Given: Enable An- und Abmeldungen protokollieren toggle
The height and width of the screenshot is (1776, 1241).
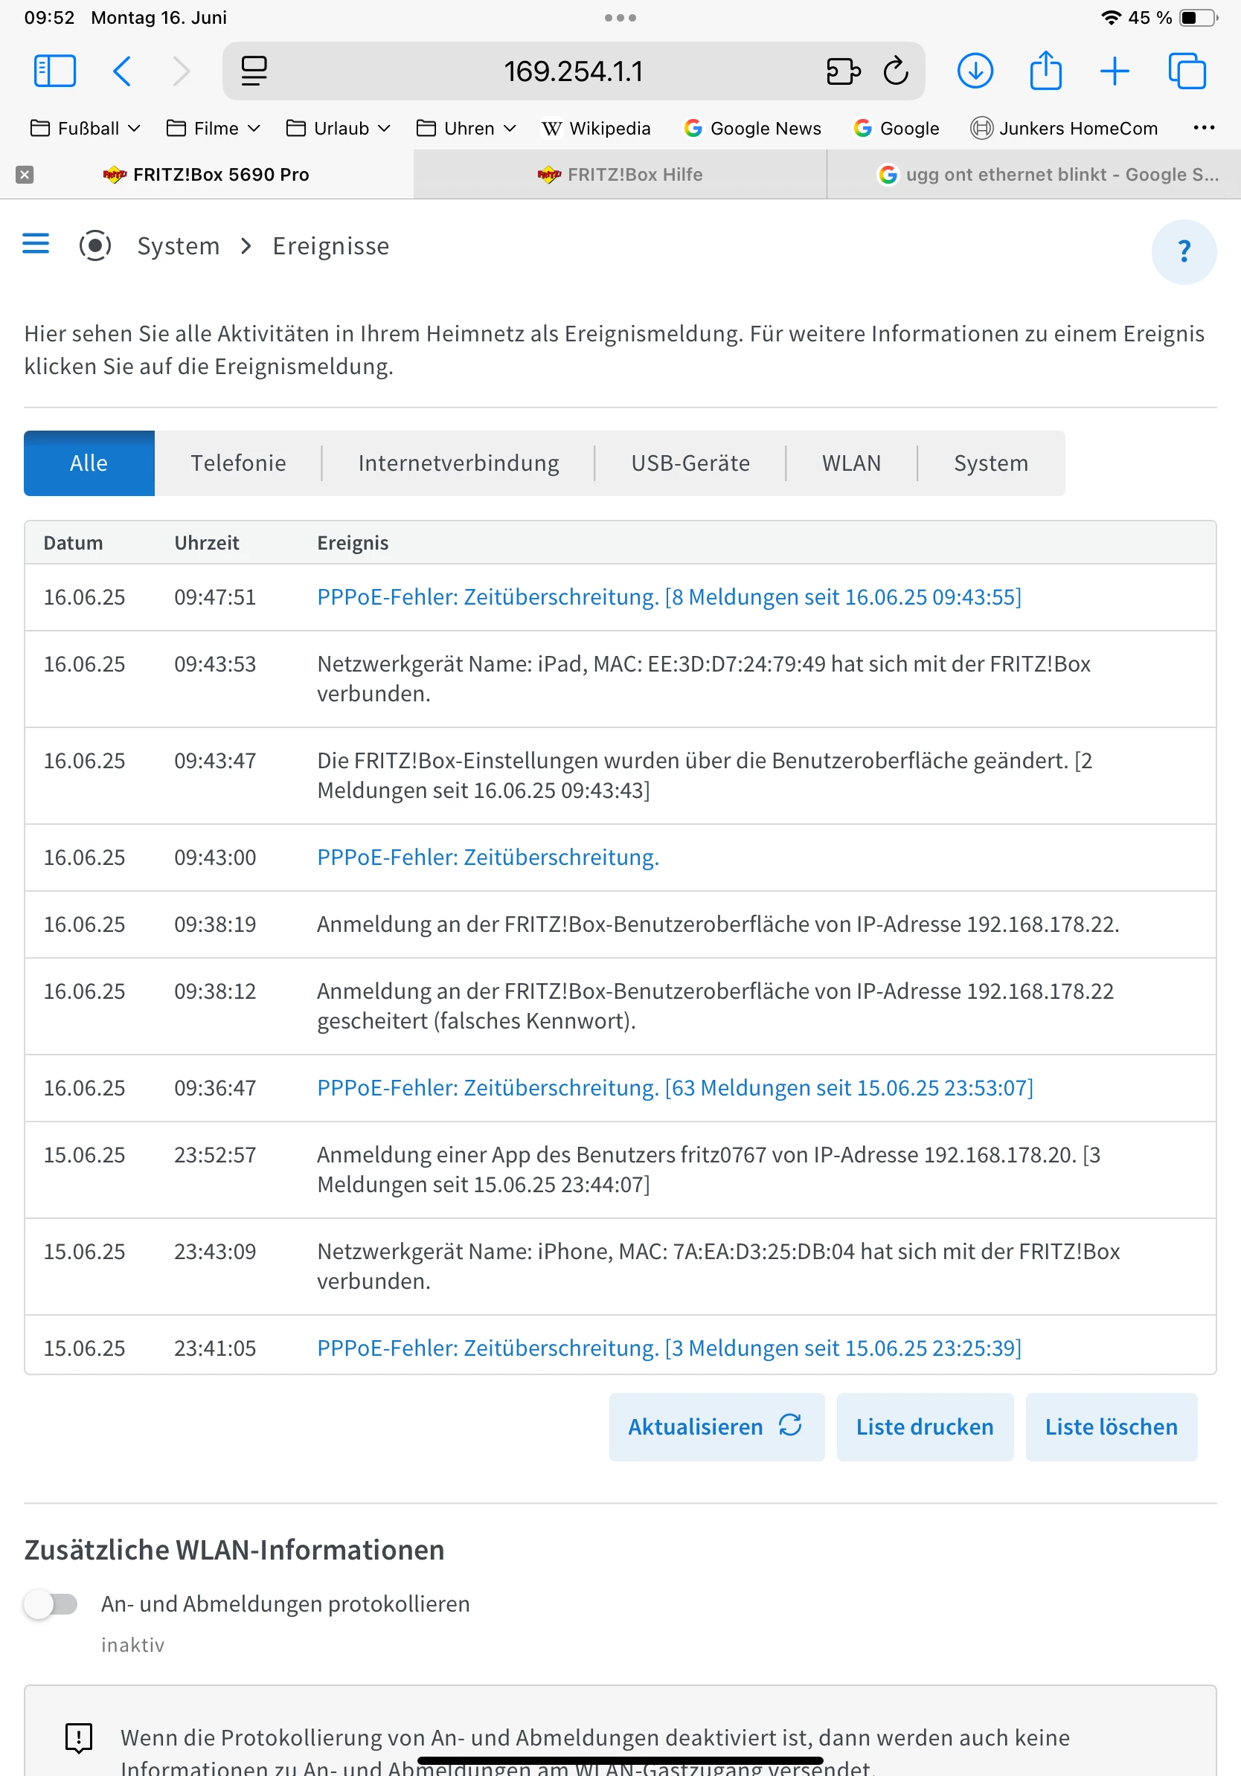Looking at the screenshot, I should [51, 1603].
